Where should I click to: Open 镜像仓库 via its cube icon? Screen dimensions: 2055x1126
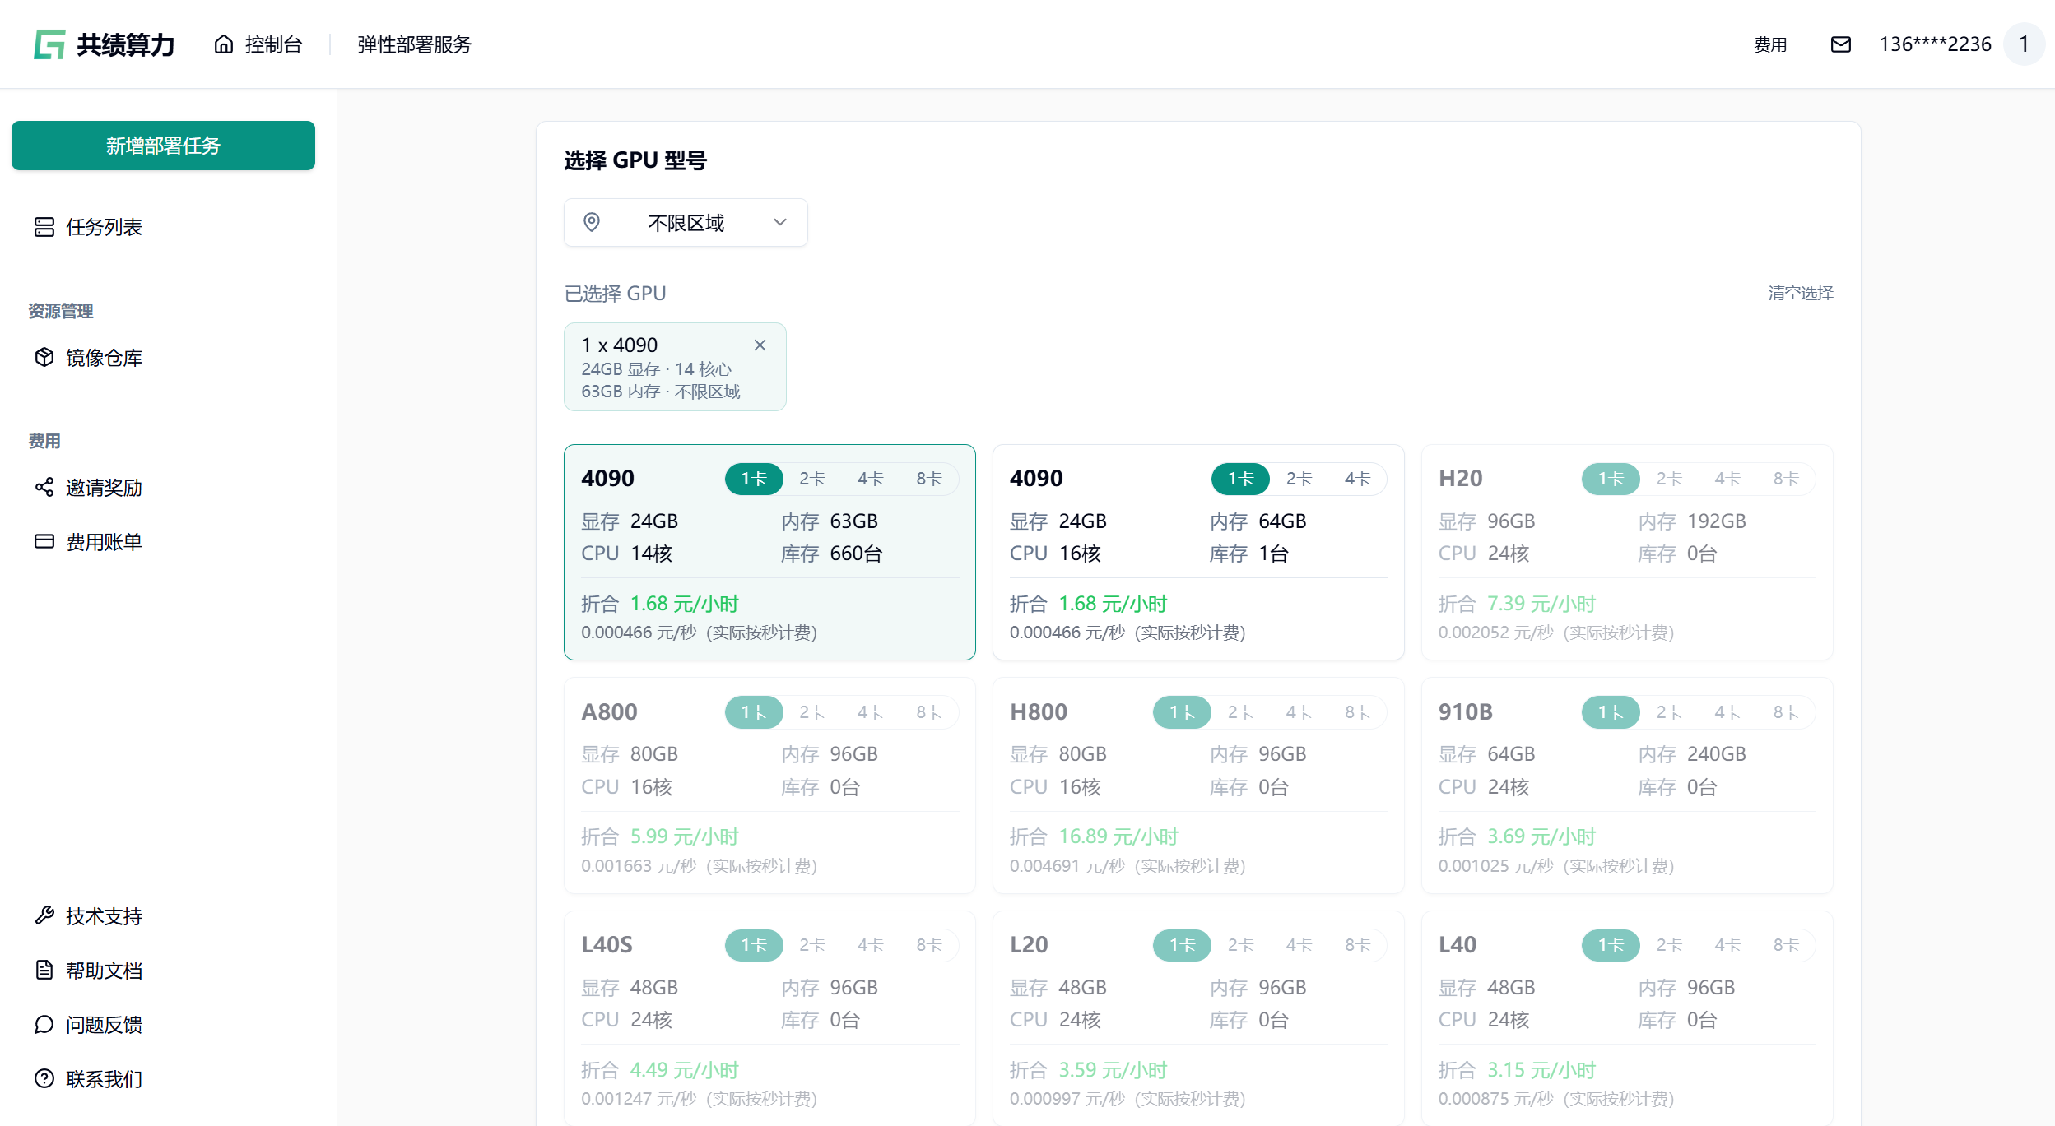pyautogui.click(x=44, y=357)
